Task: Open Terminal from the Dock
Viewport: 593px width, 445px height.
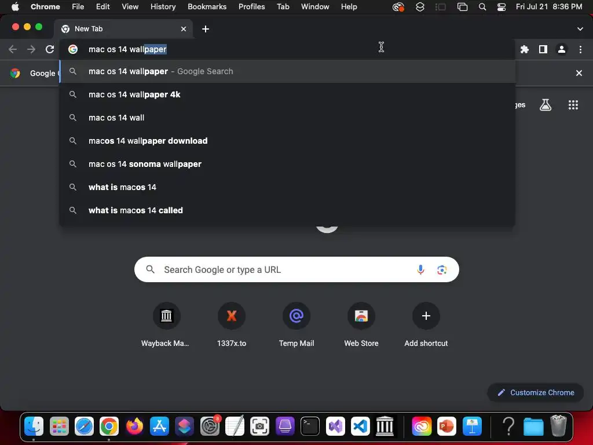Action: [x=310, y=426]
